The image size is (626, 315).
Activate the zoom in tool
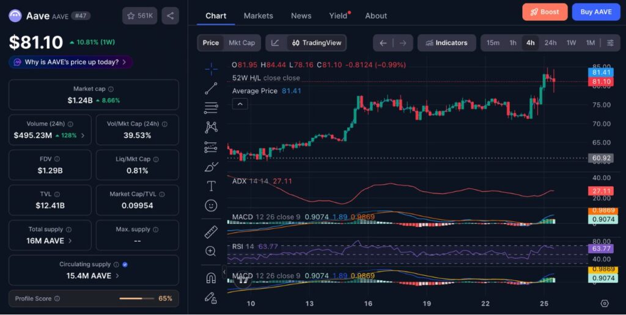211,251
